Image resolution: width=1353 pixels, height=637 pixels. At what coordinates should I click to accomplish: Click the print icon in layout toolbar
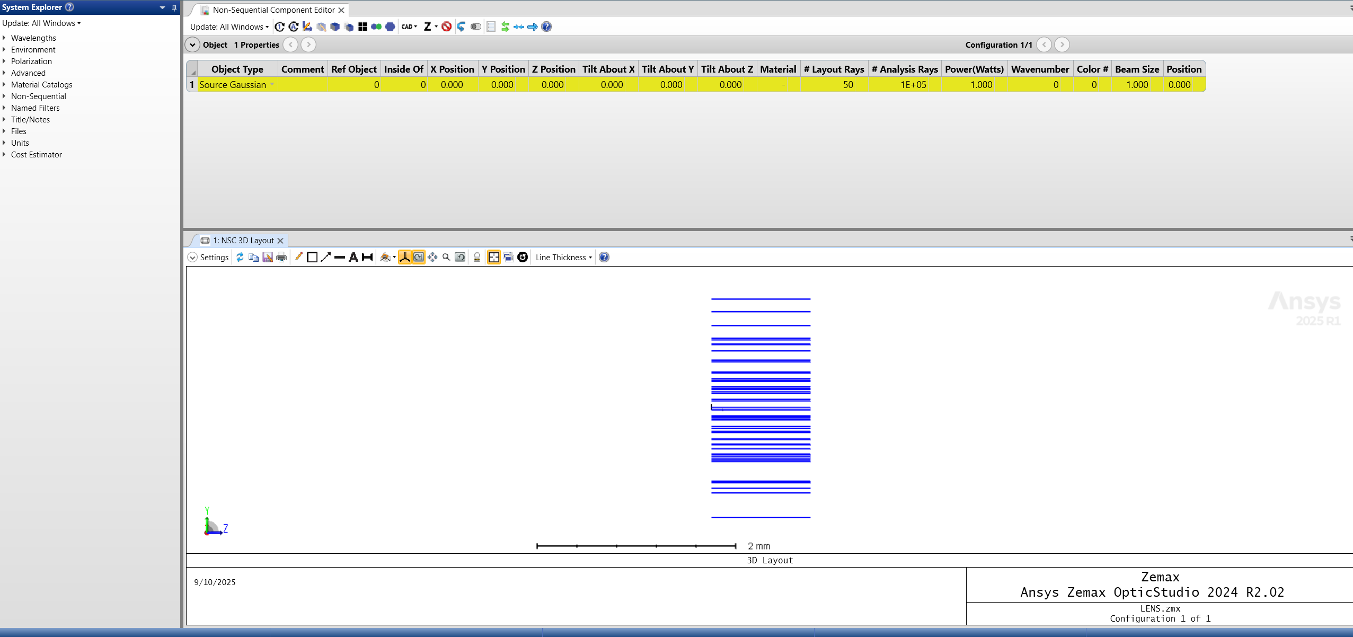tap(281, 258)
